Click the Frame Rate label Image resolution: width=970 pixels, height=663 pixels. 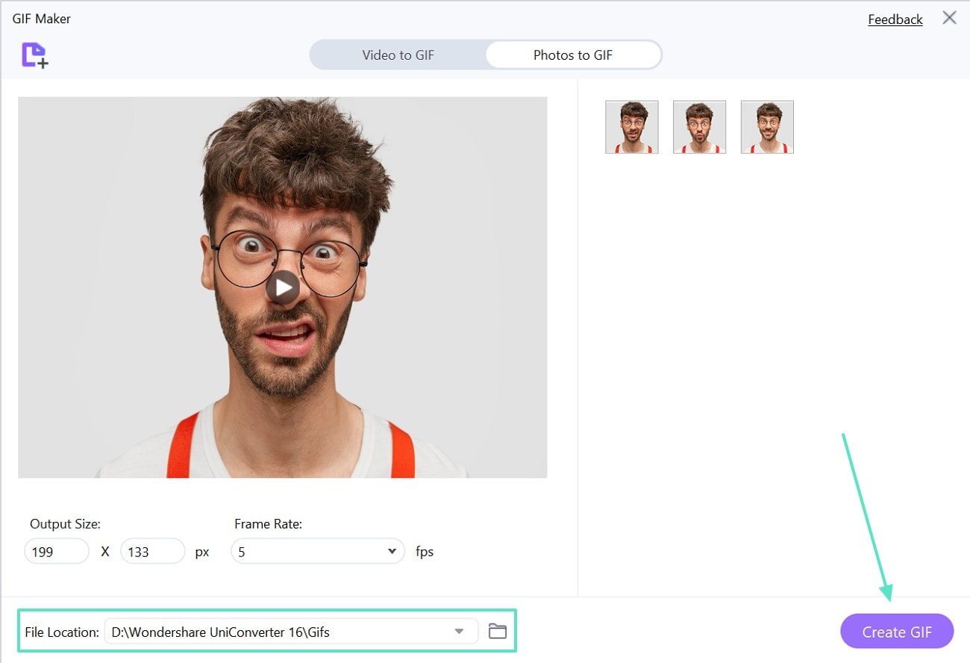tap(268, 524)
